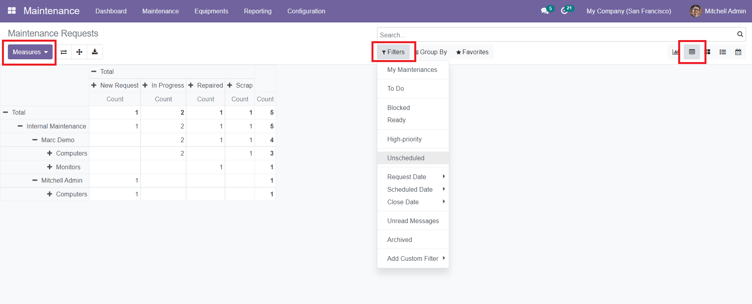Click the Group By button
Viewport: 752px width, 304px height.
[x=431, y=52]
